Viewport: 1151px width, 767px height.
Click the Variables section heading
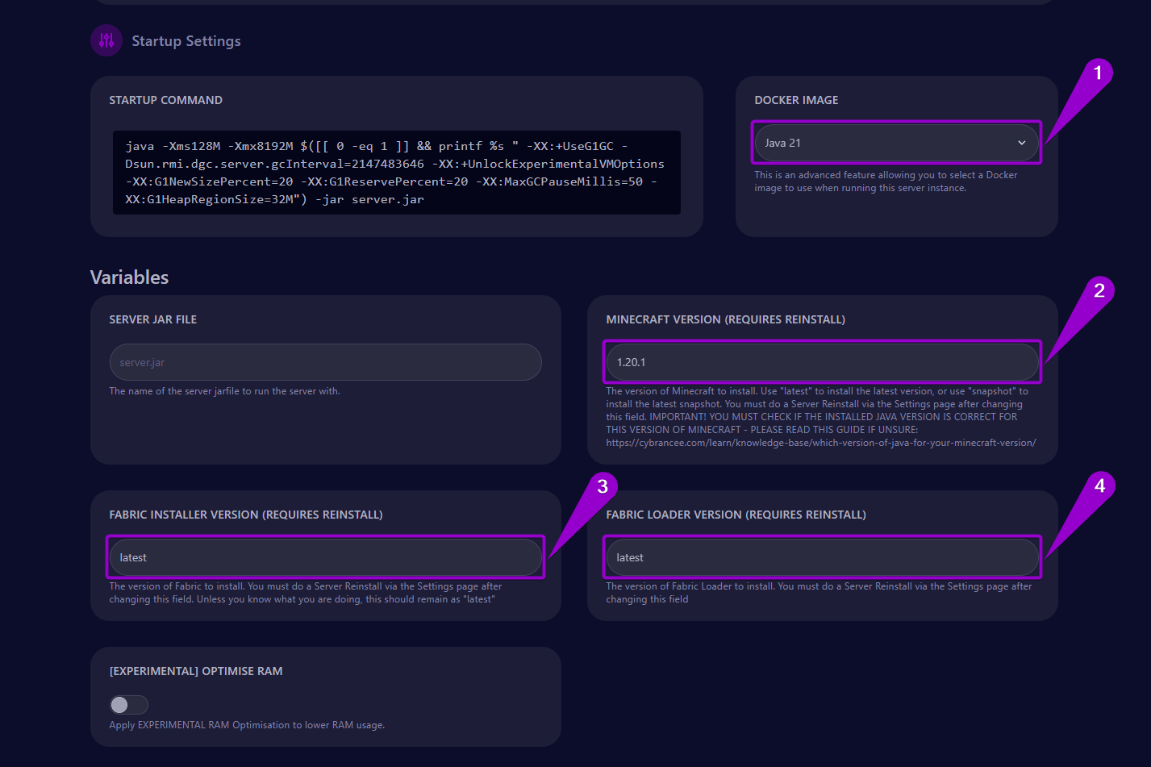click(x=129, y=277)
